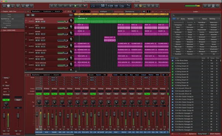Open the Taktart Beliebig dropdown in Loops
The width and height of the screenshot is (222, 136).
(x=214, y=19)
